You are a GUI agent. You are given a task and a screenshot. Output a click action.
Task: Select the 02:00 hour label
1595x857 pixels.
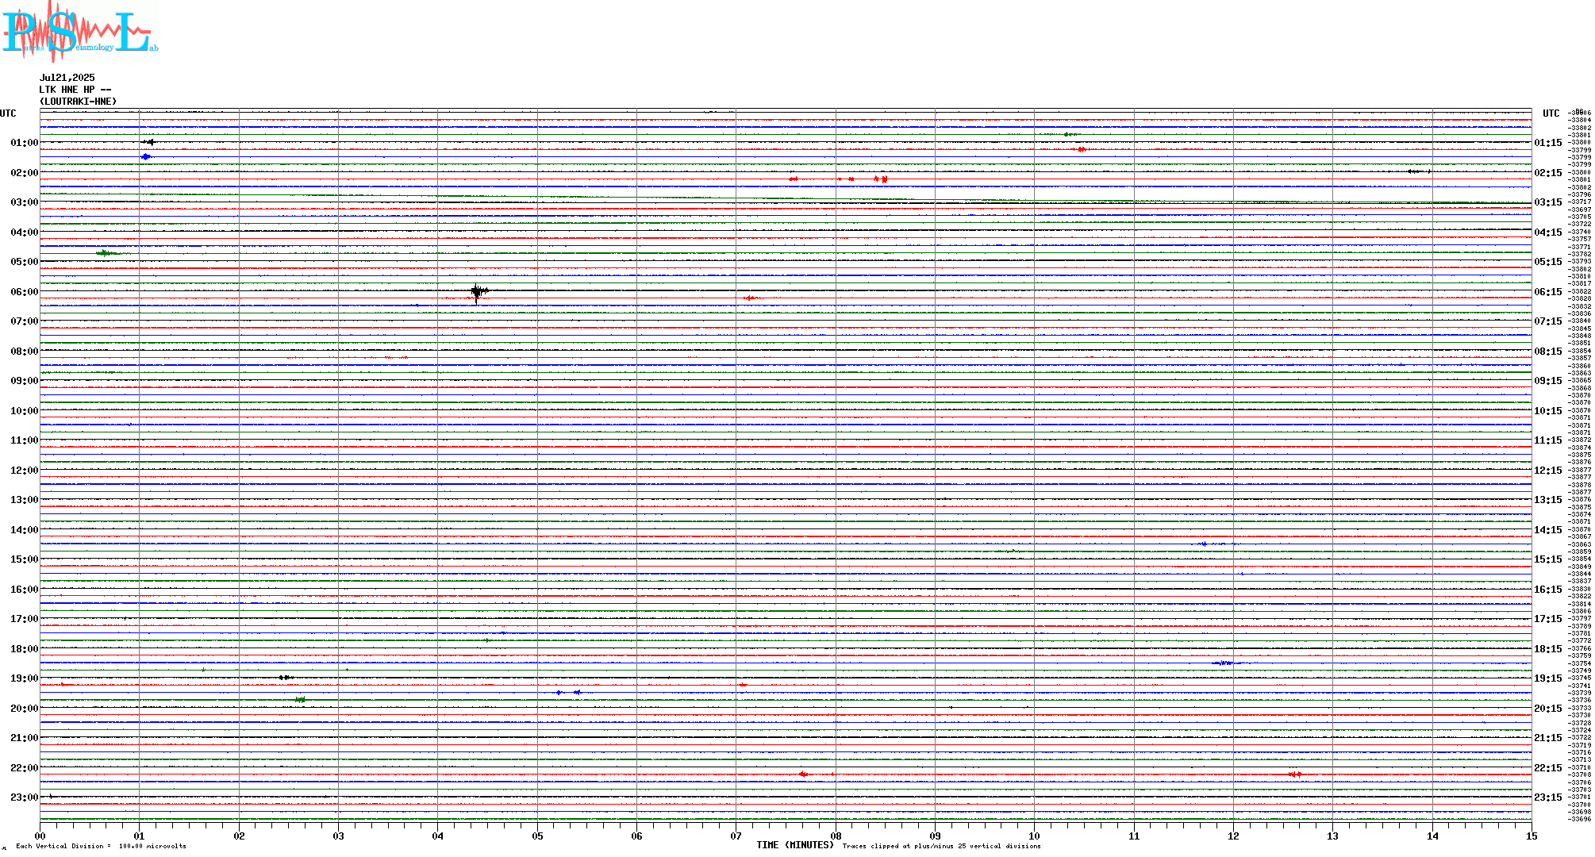(24, 173)
